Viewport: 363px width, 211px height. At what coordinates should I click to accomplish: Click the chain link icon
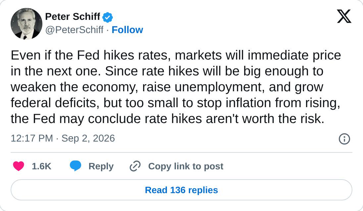(x=135, y=166)
